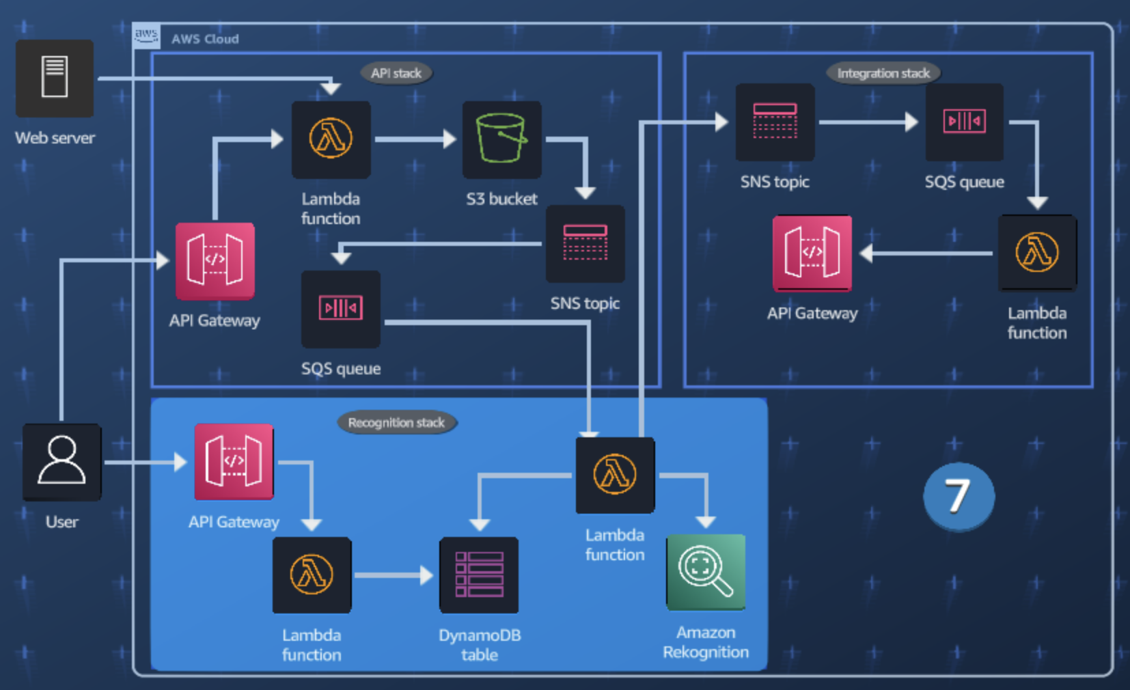Select the User icon

pyautogui.click(x=61, y=462)
